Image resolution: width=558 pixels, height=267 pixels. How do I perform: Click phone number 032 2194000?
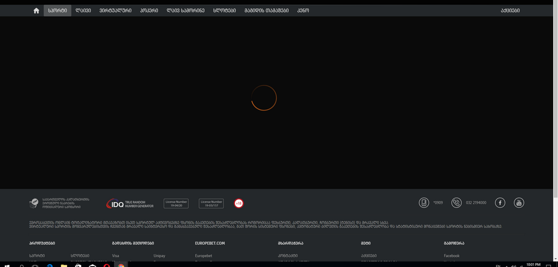[476, 203]
